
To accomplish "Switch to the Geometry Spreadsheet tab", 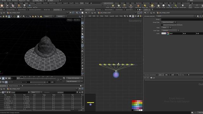I will pos(35,10).
